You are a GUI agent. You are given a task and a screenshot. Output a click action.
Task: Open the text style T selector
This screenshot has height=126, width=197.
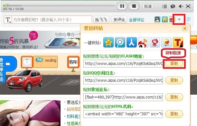pos(8,20)
